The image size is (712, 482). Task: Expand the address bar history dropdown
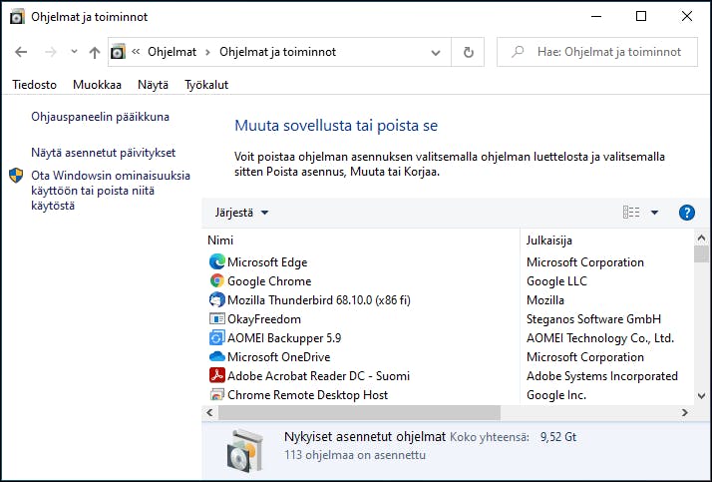tap(436, 53)
